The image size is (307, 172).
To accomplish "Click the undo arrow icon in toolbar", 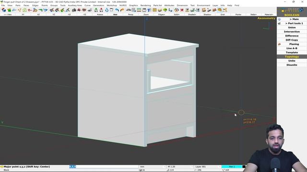I will 117,10.
